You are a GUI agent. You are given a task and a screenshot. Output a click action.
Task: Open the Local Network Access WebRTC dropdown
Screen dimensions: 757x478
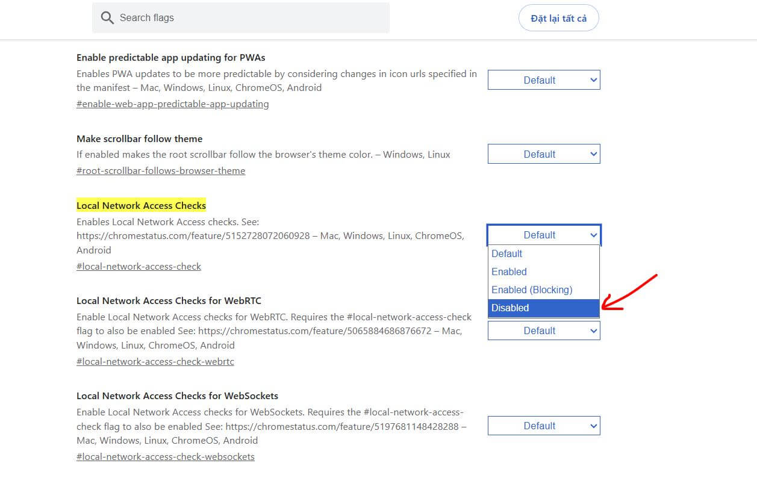pyautogui.click(x=544, y=331)
